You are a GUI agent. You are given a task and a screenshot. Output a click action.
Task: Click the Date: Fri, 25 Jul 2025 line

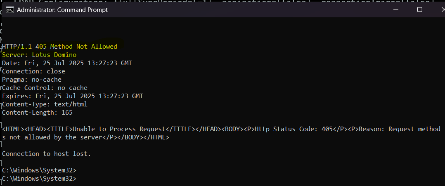[x=67, y=63]
